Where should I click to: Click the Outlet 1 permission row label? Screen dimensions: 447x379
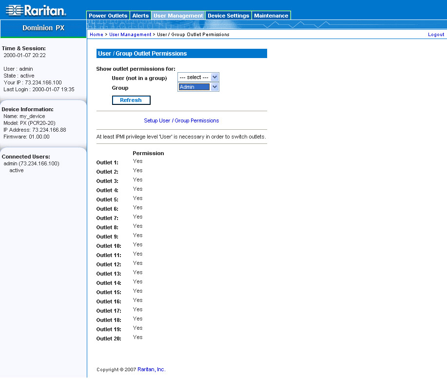(x=107, y=162)
